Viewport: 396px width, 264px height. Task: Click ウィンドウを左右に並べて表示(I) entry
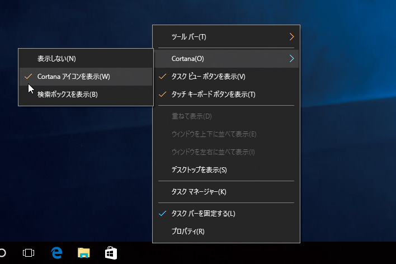point(227,152)
